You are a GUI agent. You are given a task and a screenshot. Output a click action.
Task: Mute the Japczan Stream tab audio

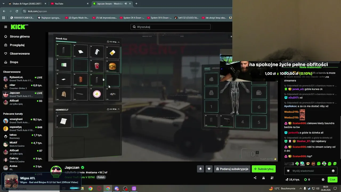pos(125,4)
